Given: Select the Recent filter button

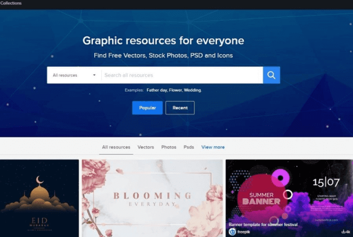Looking at the screenshot, I should point(180,108).
